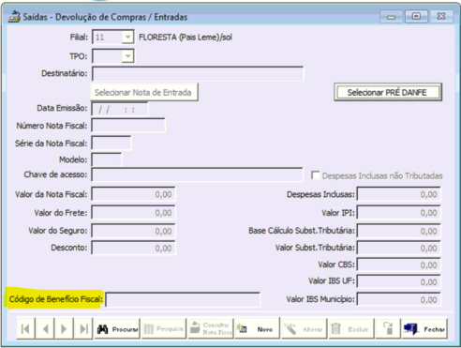This screenshot has width=461, height=348.
Task: Open Consultar Nota Fiscal button
Action: coord(211,328)
